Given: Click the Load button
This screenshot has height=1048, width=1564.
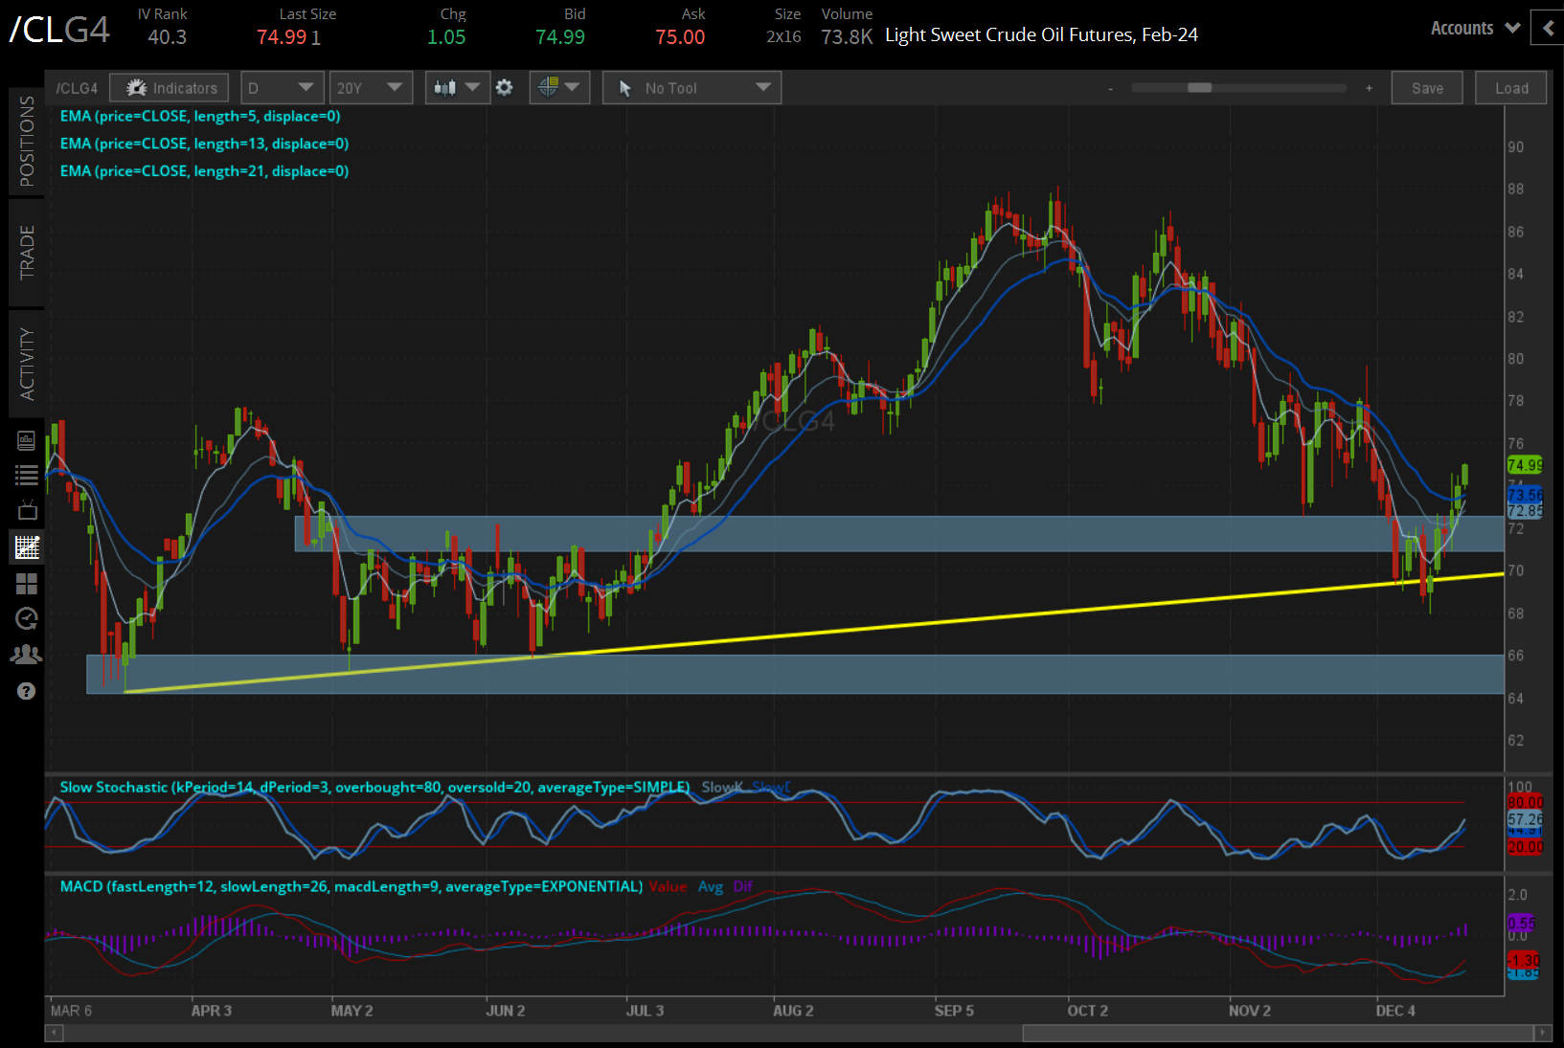Looking at the screenshot, I should [1510, 88].
